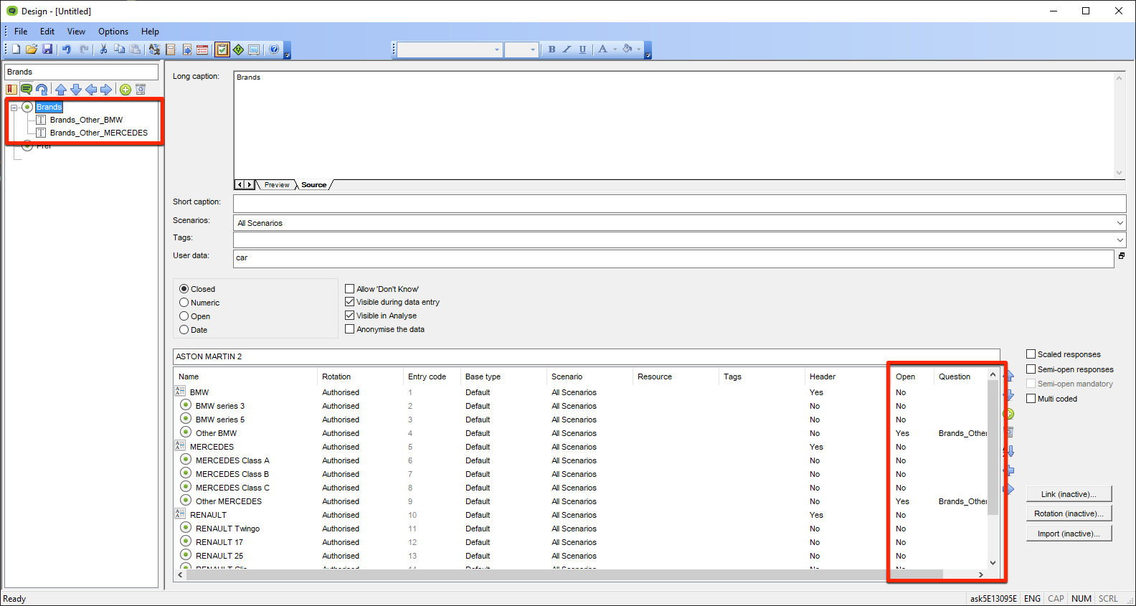Screen dimensions: 1136x606
Task: Apply italic formatting
Action: point(567,49)
